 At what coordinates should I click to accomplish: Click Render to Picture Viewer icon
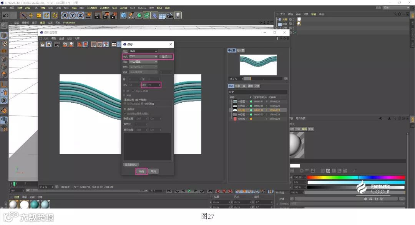point(105,15)
